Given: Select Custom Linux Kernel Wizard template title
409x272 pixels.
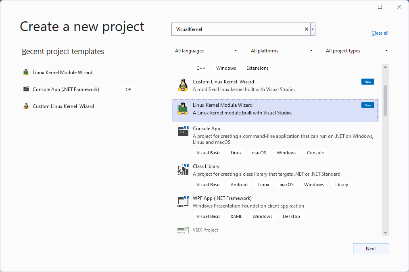Looking at the screenshot, I should [x=223, y=82].
